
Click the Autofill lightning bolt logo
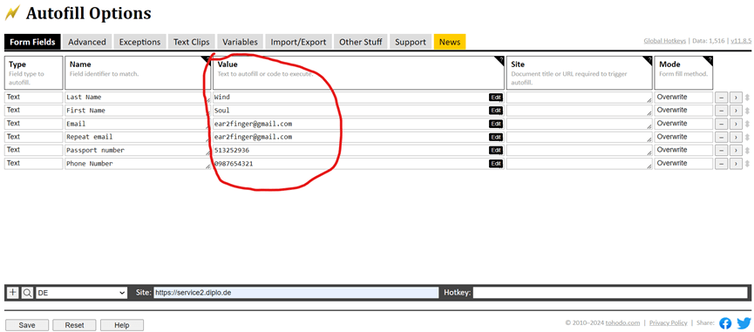tap(12, 13)
